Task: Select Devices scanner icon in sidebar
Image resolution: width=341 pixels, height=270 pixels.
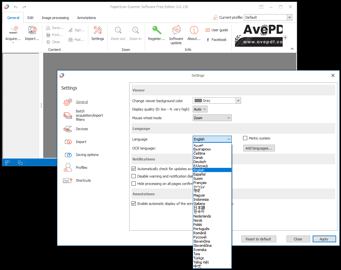Action: pos(68,129)
